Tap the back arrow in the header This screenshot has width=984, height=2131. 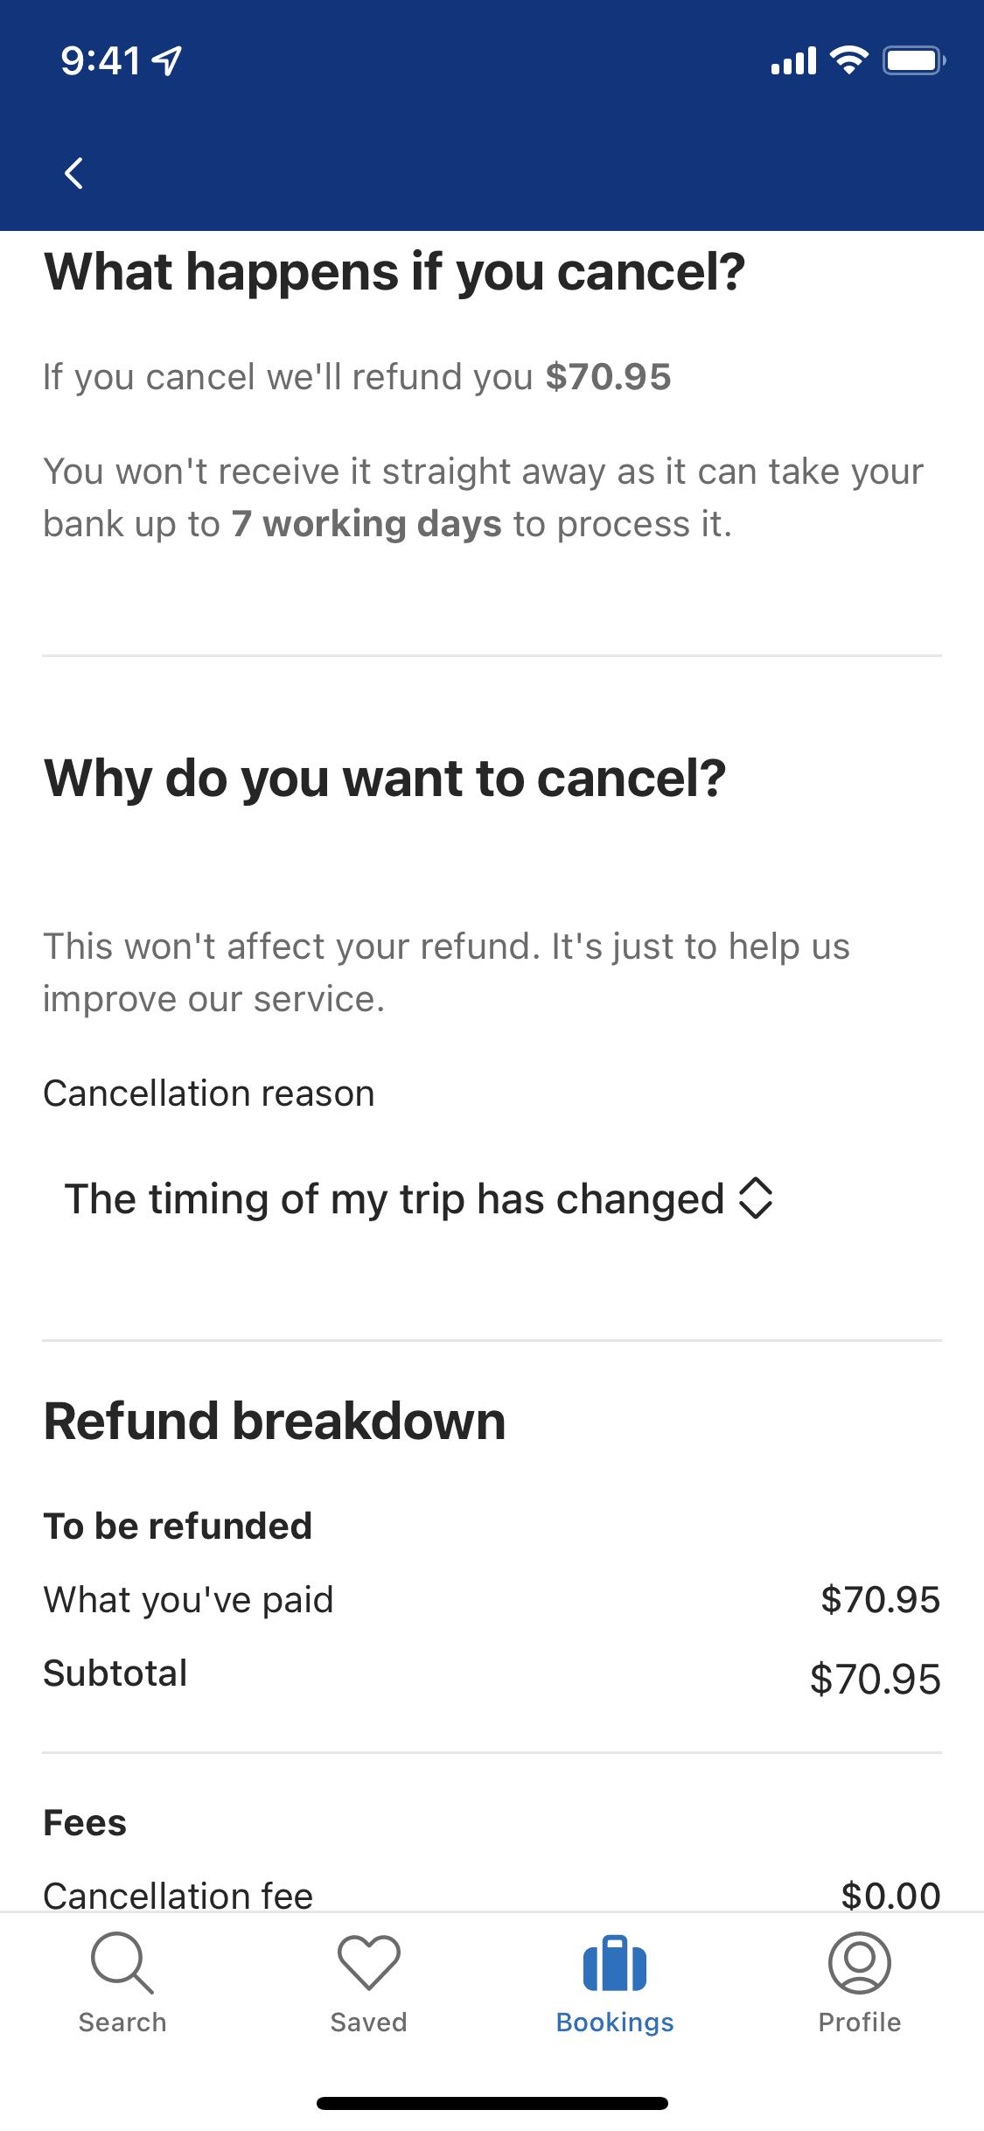74,173
